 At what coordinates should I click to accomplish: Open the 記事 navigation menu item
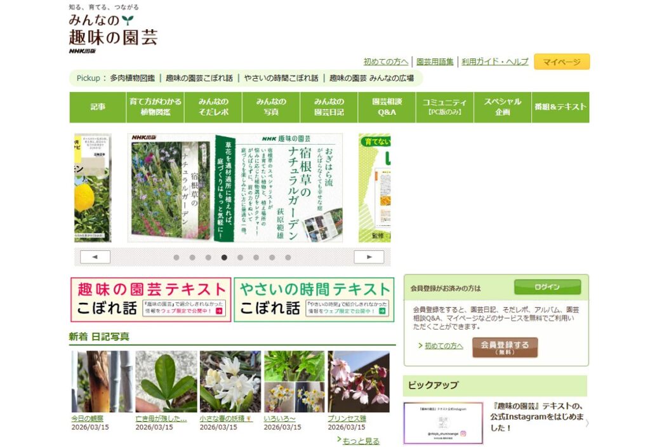[98, 107]
